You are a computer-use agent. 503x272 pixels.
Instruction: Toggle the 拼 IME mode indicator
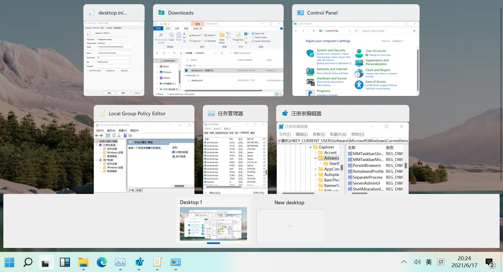[441, 262]
